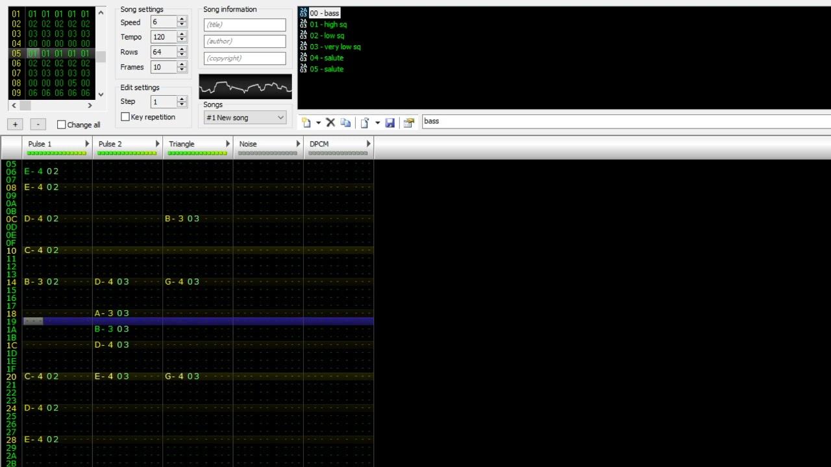Open the Edit instrument icon
Screen dimensions: 831x467
pos(408,123)
